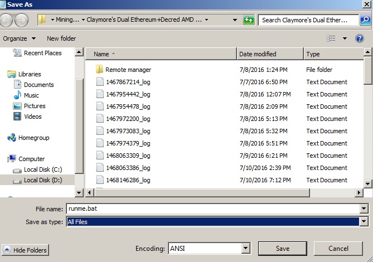The image size is (373, 262).
Task: Open the Organize menu
Action: point(20,38)
